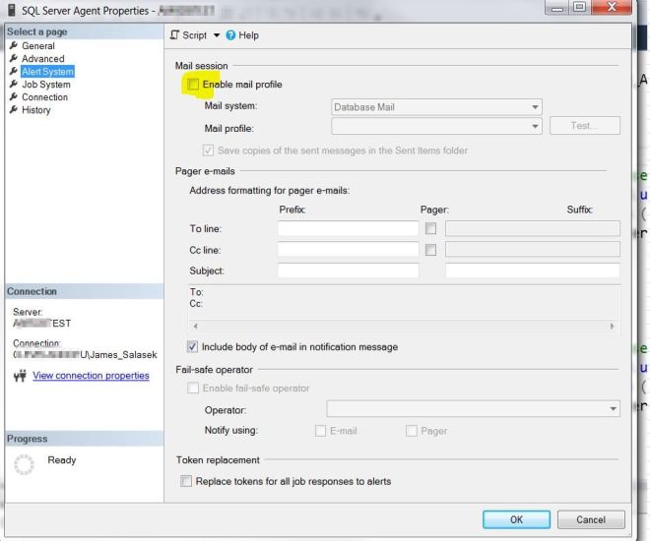This screenshot has height=541, width=650.
Task: Open the Mail system dropdown
Action: point(536,106)
